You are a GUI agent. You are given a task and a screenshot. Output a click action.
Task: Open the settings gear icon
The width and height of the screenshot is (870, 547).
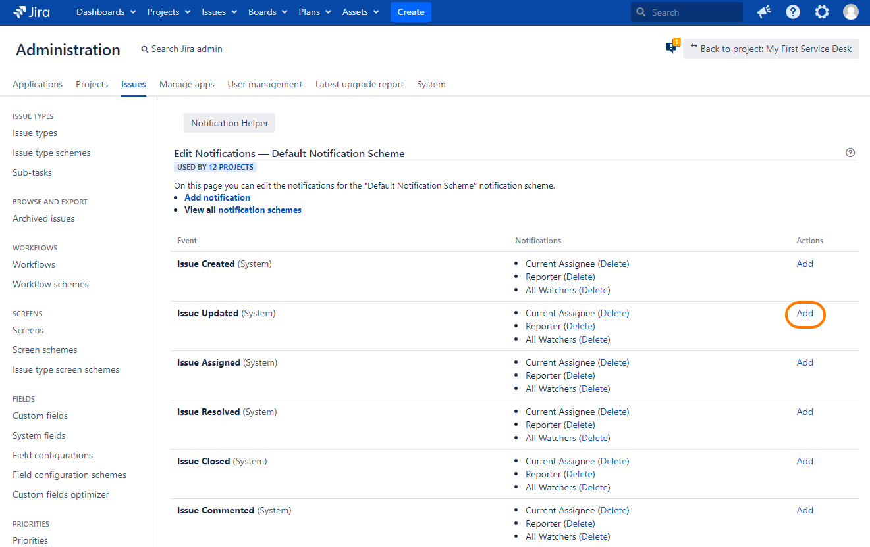pyautogui.click(x=822, y=12)
